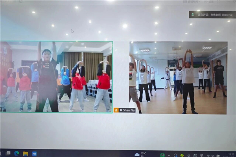Click the microphone icon next to Shan Na
This screenshot has height=157, width=236.
(x=121, y=110)
